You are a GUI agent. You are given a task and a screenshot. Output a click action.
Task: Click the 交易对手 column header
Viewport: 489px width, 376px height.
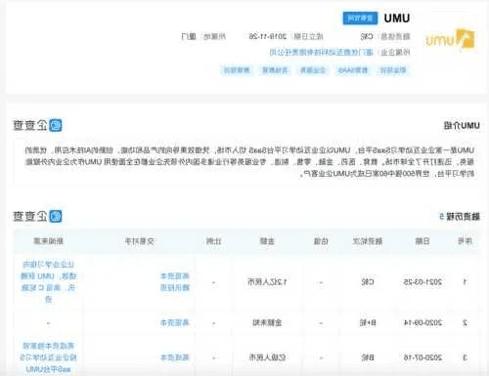pyautogui.click(x=140, y=241)
